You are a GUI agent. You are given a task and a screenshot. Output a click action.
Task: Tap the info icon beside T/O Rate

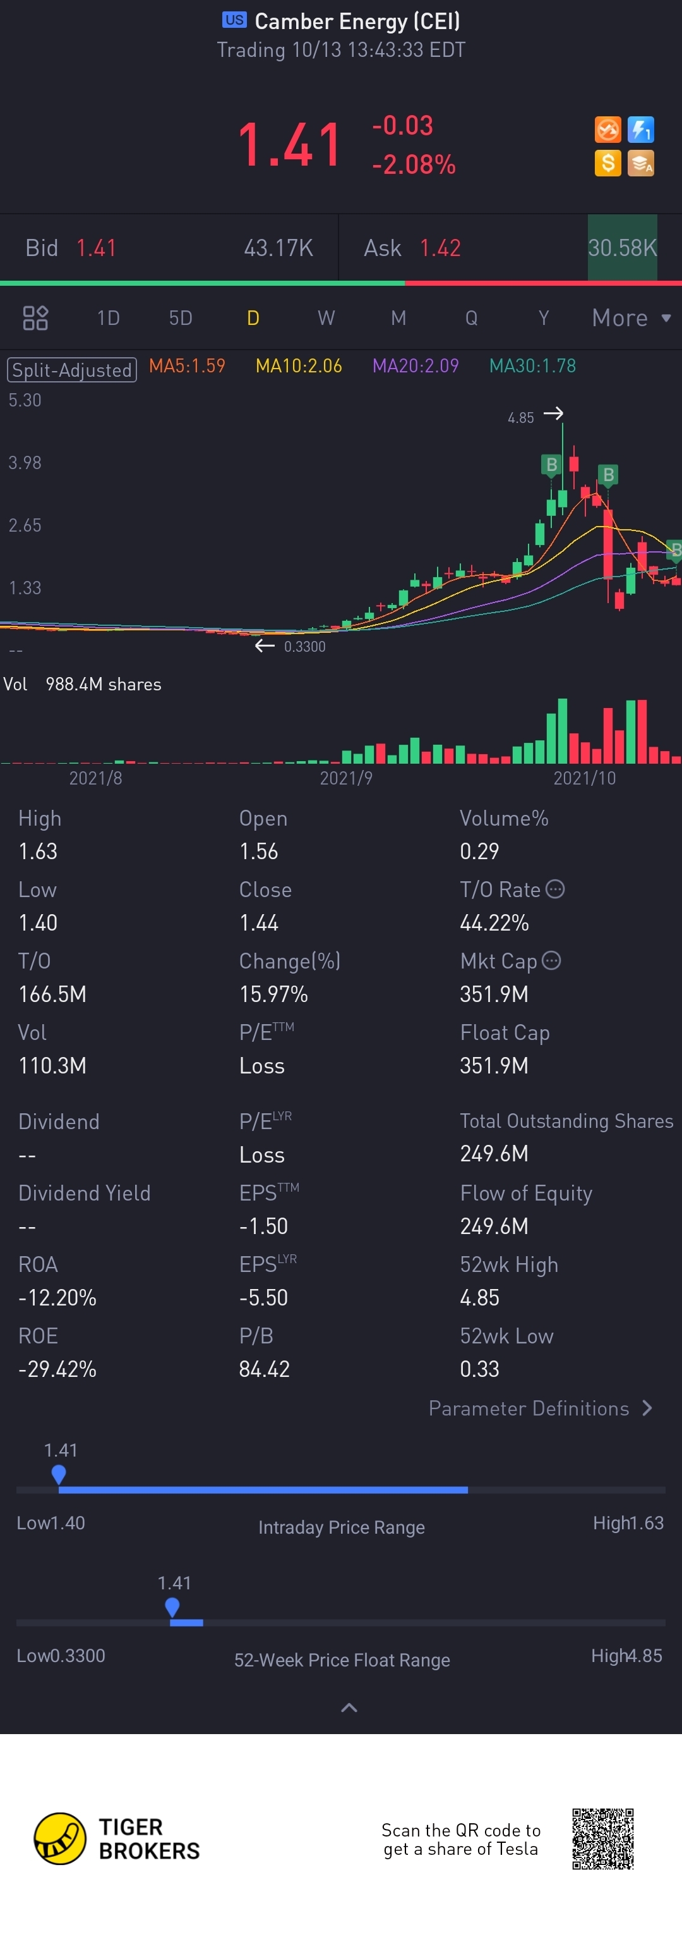(x=554, y=889)
